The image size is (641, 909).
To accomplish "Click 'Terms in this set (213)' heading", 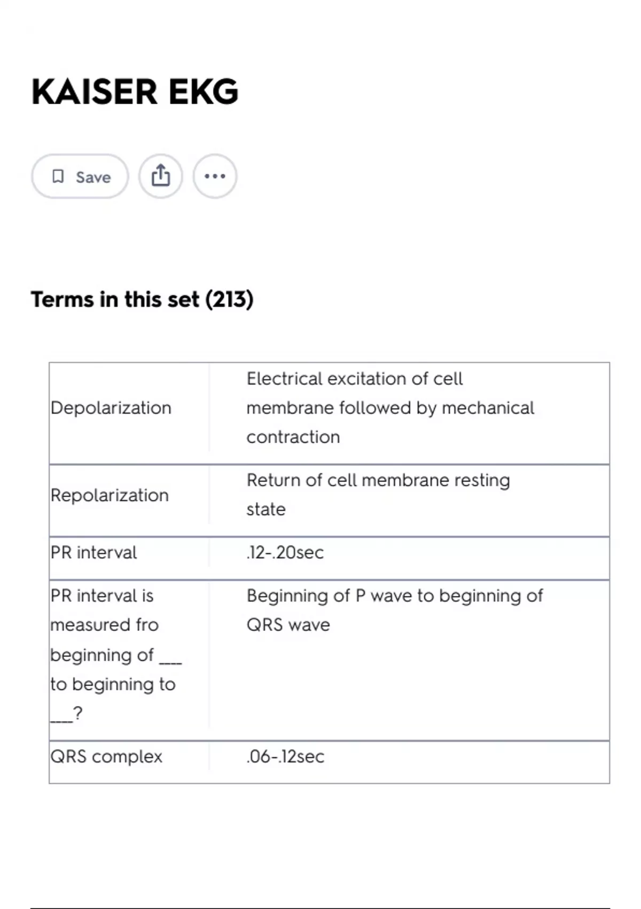I will pos(143,299).
